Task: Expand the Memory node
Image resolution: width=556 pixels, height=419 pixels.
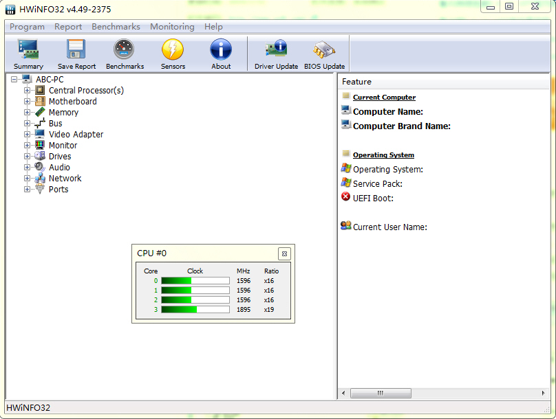Action: click(27, 113)
